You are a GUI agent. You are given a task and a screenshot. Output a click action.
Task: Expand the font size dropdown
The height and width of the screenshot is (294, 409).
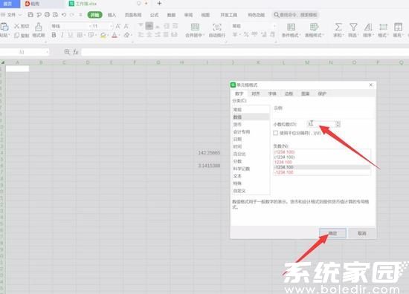pos(112,26)
